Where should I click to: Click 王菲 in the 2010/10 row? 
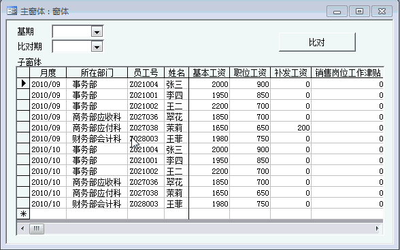click(x=174, y=204)
